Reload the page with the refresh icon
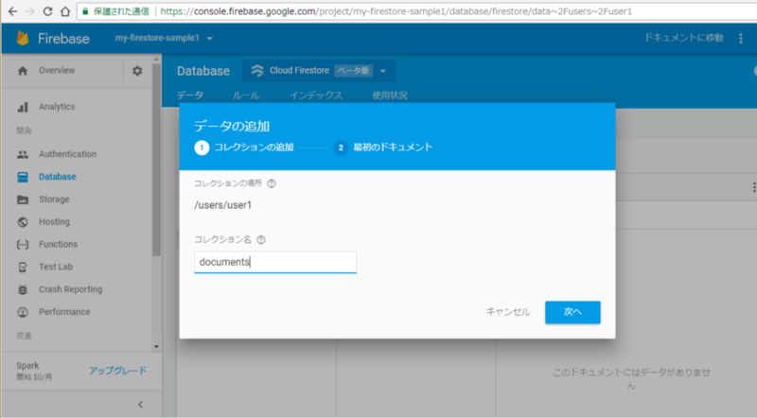The width and height of the screenshot is (757, 418). (47, 11)
